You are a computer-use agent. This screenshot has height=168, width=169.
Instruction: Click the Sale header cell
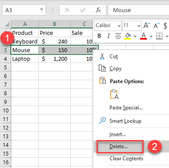tap(82, 33)
